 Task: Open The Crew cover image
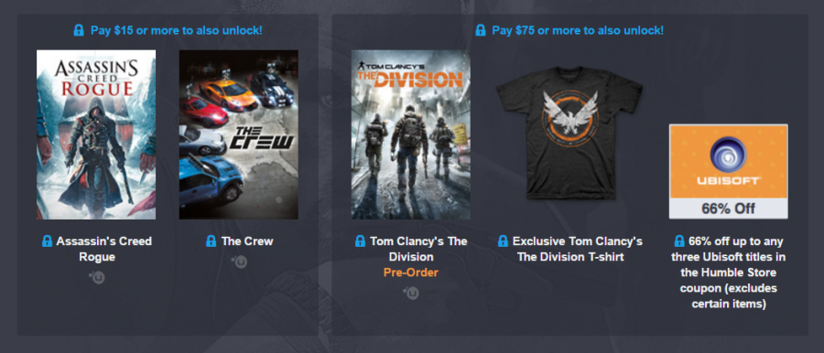tap(239, 134)
